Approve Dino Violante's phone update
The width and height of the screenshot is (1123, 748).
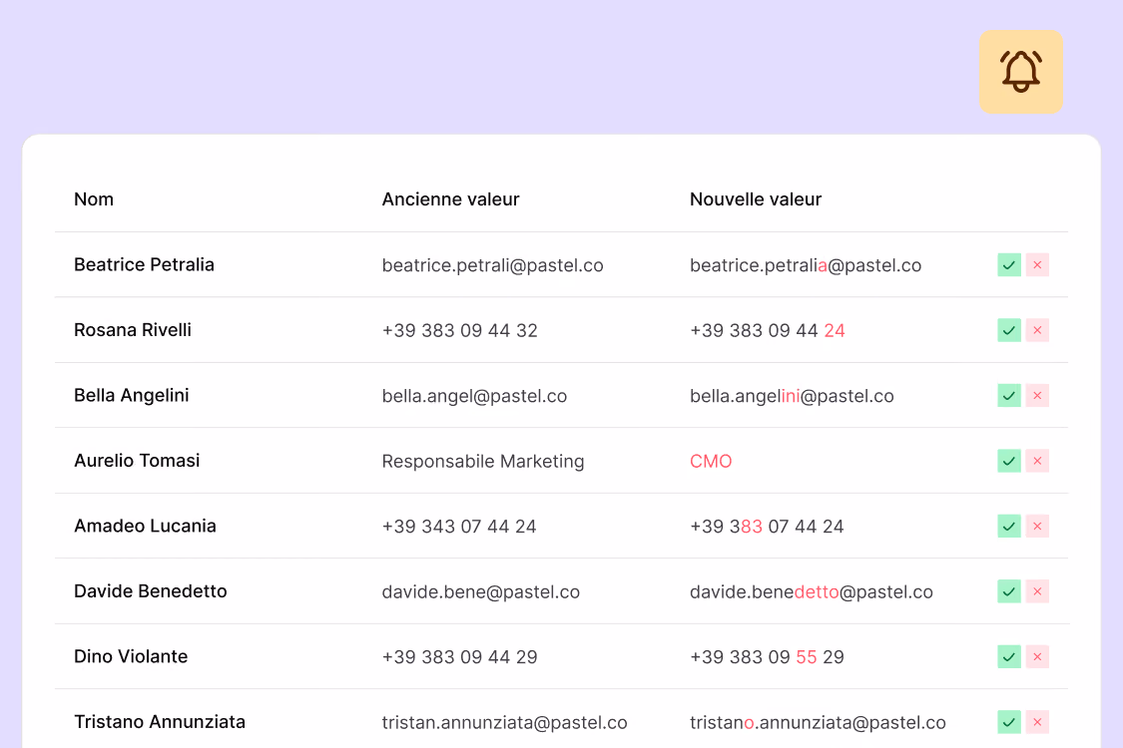[x=1009, y=656]
